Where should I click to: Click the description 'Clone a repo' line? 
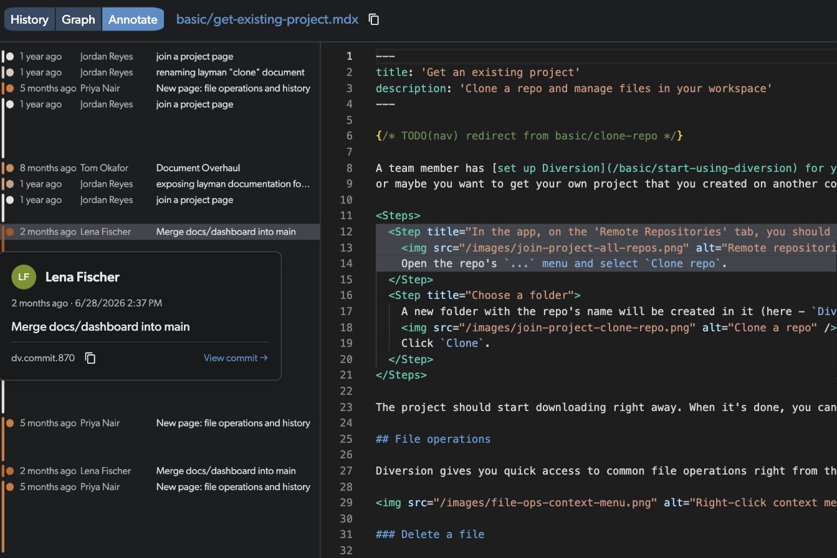[574, 88]
